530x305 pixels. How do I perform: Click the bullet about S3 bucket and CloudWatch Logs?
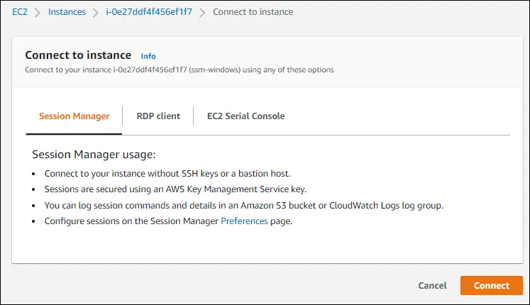244,206
